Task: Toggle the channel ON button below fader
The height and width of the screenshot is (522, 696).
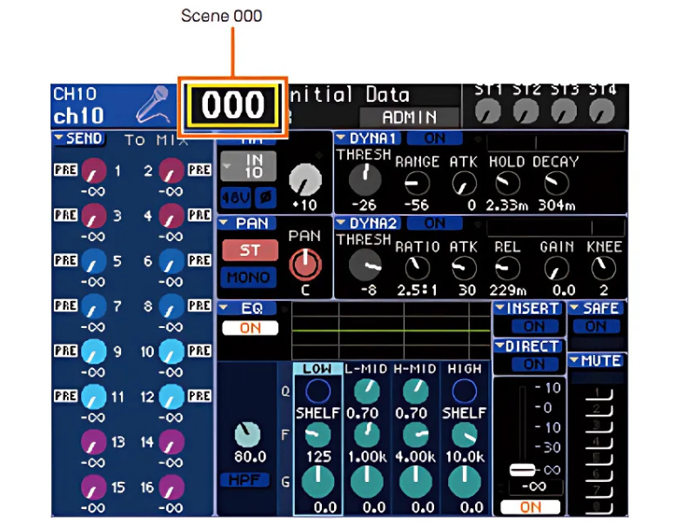Action: coord(531,507)
